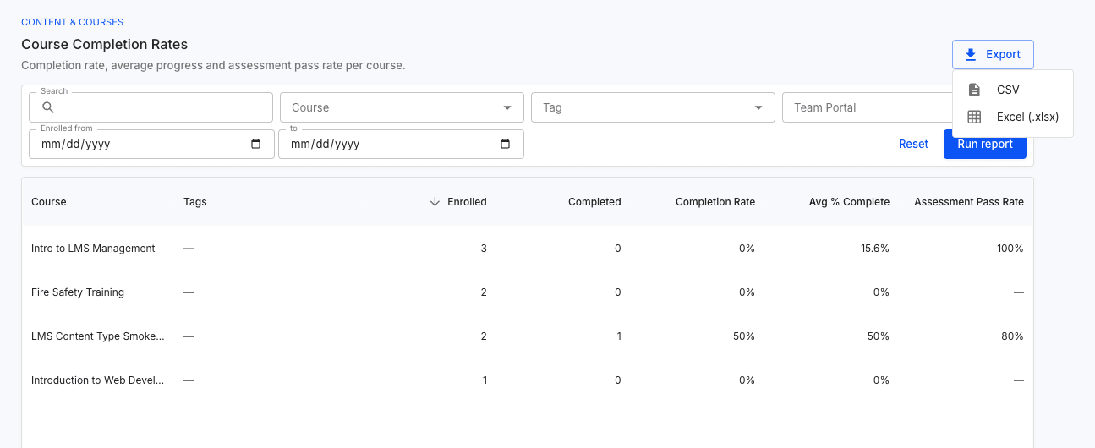The width and height of the screenshot is (1095, 448).
Task: Select the LMS Content Type Smoke course
Action: point(98,336)
